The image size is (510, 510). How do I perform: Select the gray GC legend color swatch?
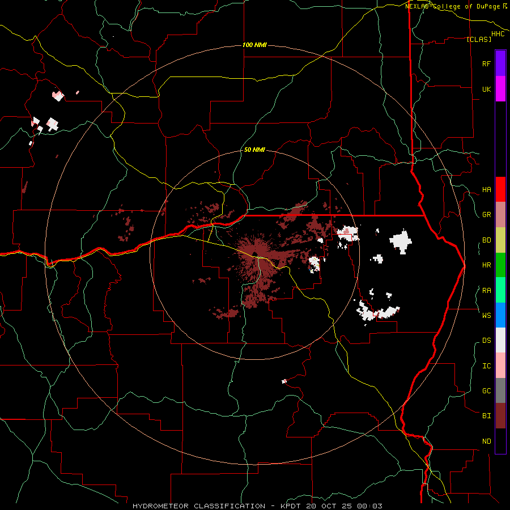(500, 390)
